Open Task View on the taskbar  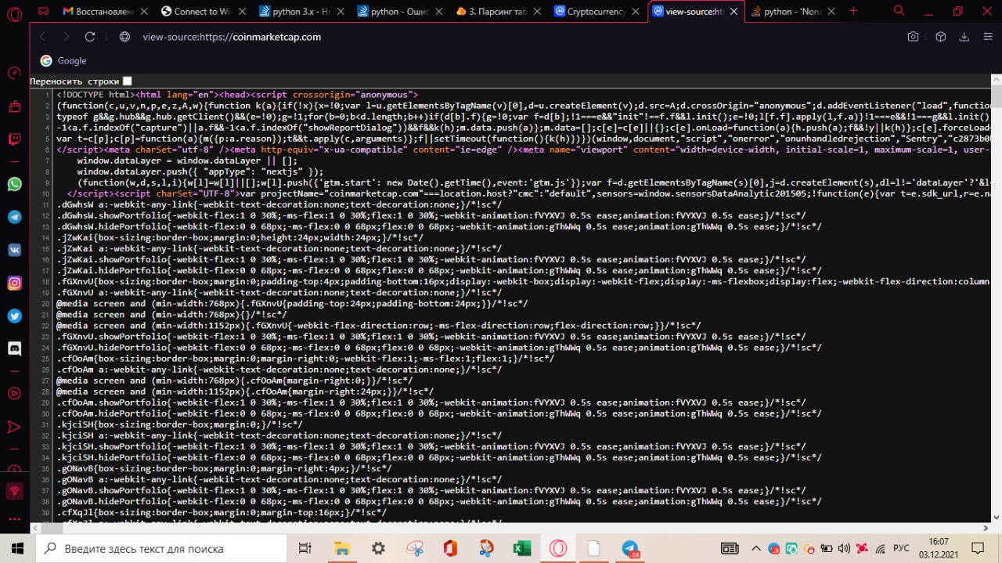[x=305, y=548]
